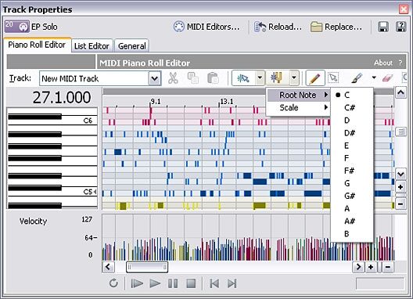Click the horizontal zoom in plus button
The width and height of the screenshot is (413, 299).
(371, 267)
